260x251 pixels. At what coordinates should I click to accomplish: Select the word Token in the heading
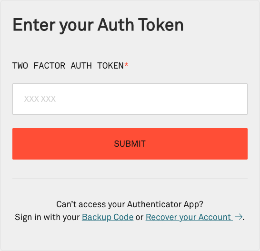click(x=161, y=25)
